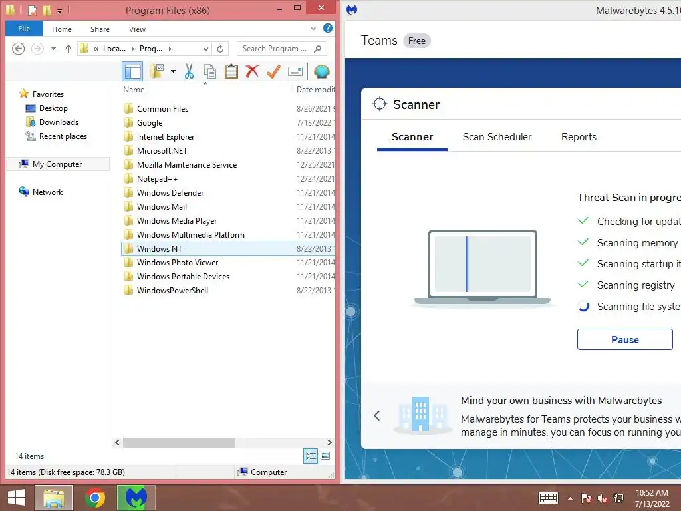Expand the Prog... breadcrumb arrow
Viewport: 681px width, 511px height.
[170, 49]
